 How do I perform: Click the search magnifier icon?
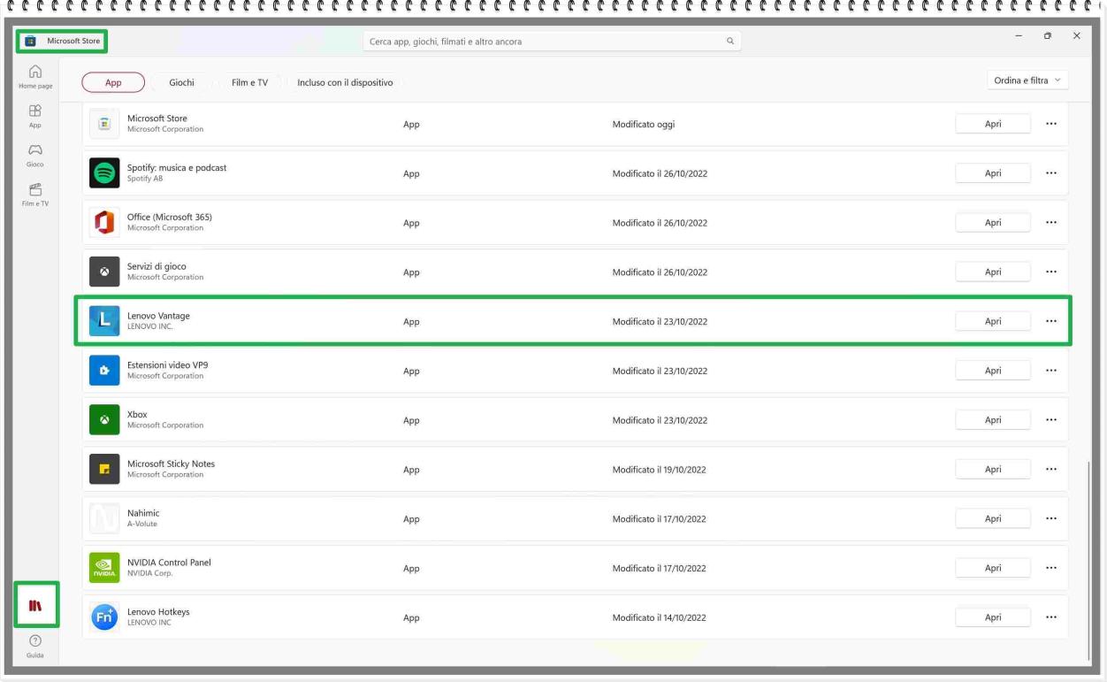[x=729, y=42]
